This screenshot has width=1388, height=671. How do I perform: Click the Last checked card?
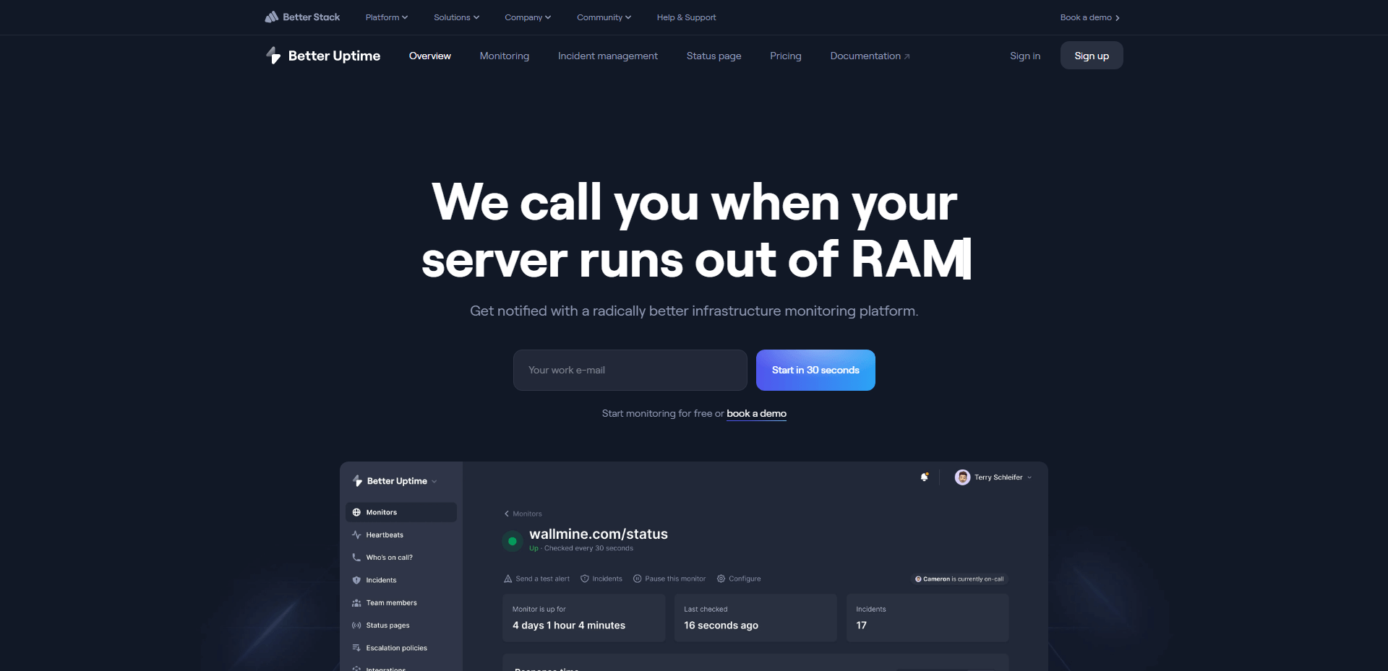click(755, 618)
